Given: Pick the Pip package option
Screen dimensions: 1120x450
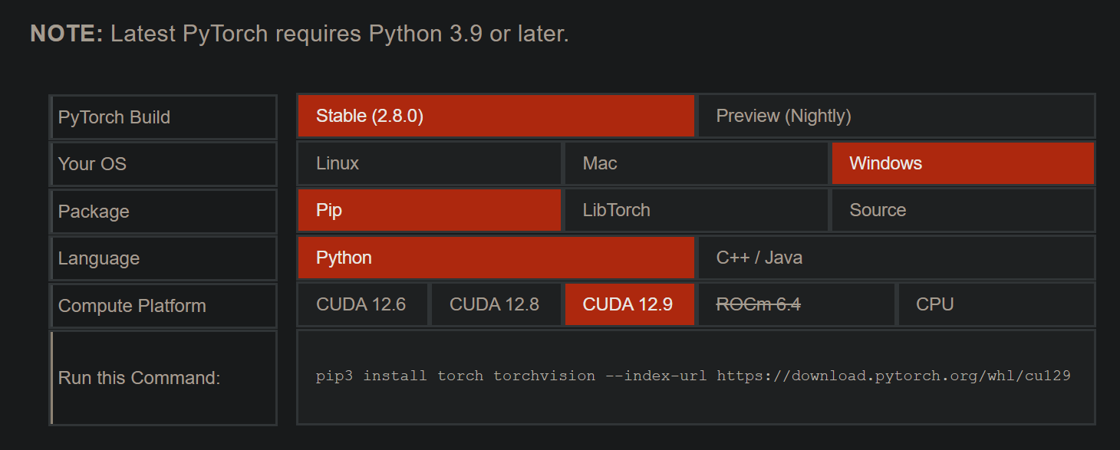Looking at the screenshot, I should [x=429, y=210].
